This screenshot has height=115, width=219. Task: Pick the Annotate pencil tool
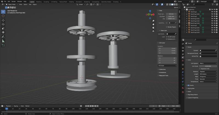(x=3, y=37)
